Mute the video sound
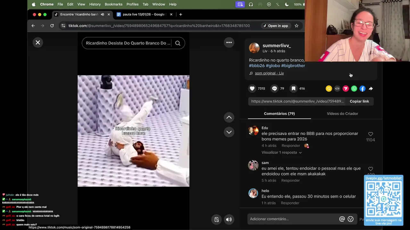The width and height of the screenshot is (410, 230). click(229, 219)
